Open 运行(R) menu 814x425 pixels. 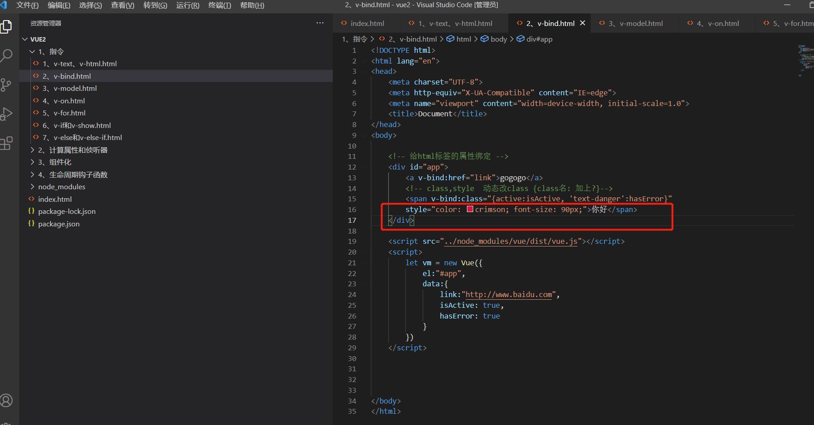coord(188,5)
